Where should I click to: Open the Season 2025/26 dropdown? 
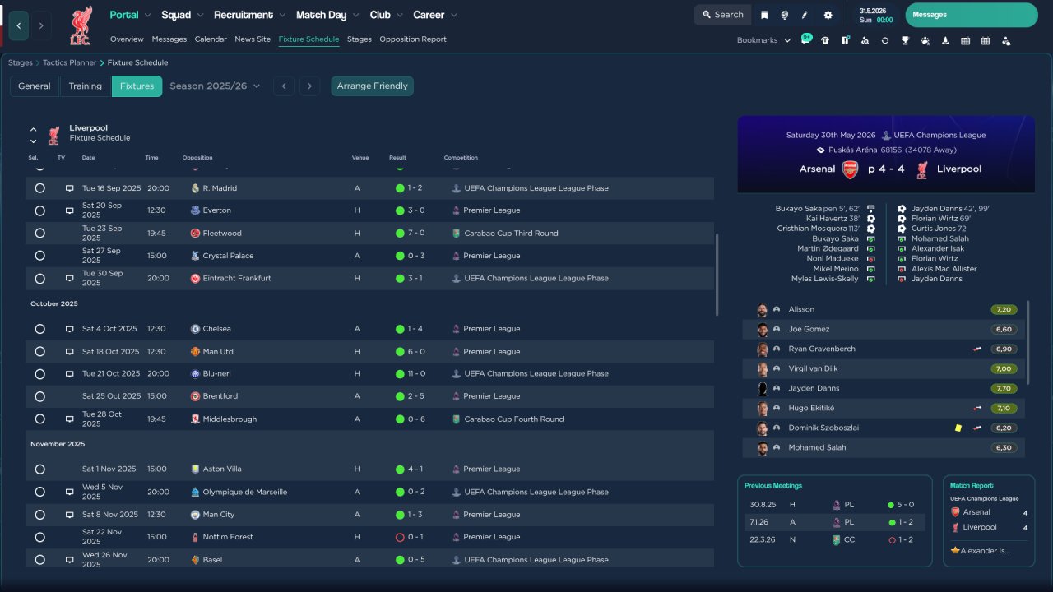click(215, 86)
